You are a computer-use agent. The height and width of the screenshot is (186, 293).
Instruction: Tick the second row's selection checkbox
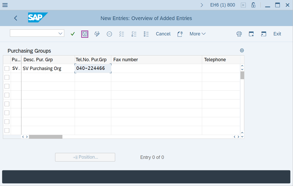click(7, 77)
